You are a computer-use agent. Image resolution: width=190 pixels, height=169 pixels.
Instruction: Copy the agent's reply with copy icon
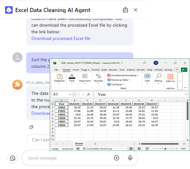click(31, 127)
